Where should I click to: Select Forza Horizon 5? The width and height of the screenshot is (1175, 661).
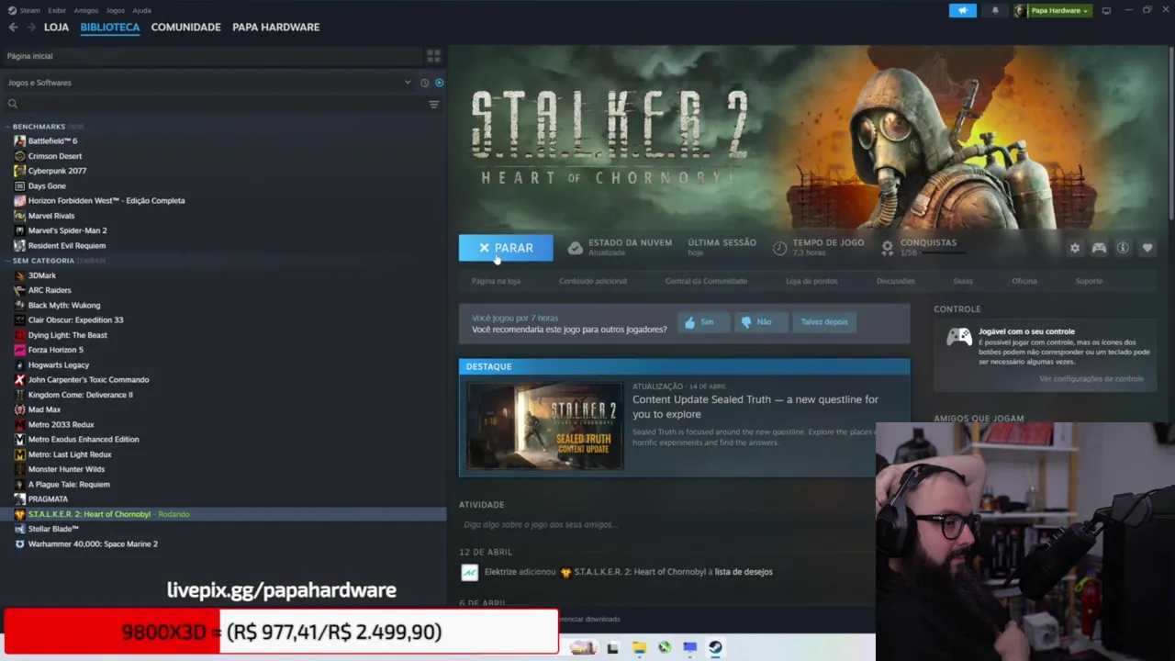click(x=55, y=350)
